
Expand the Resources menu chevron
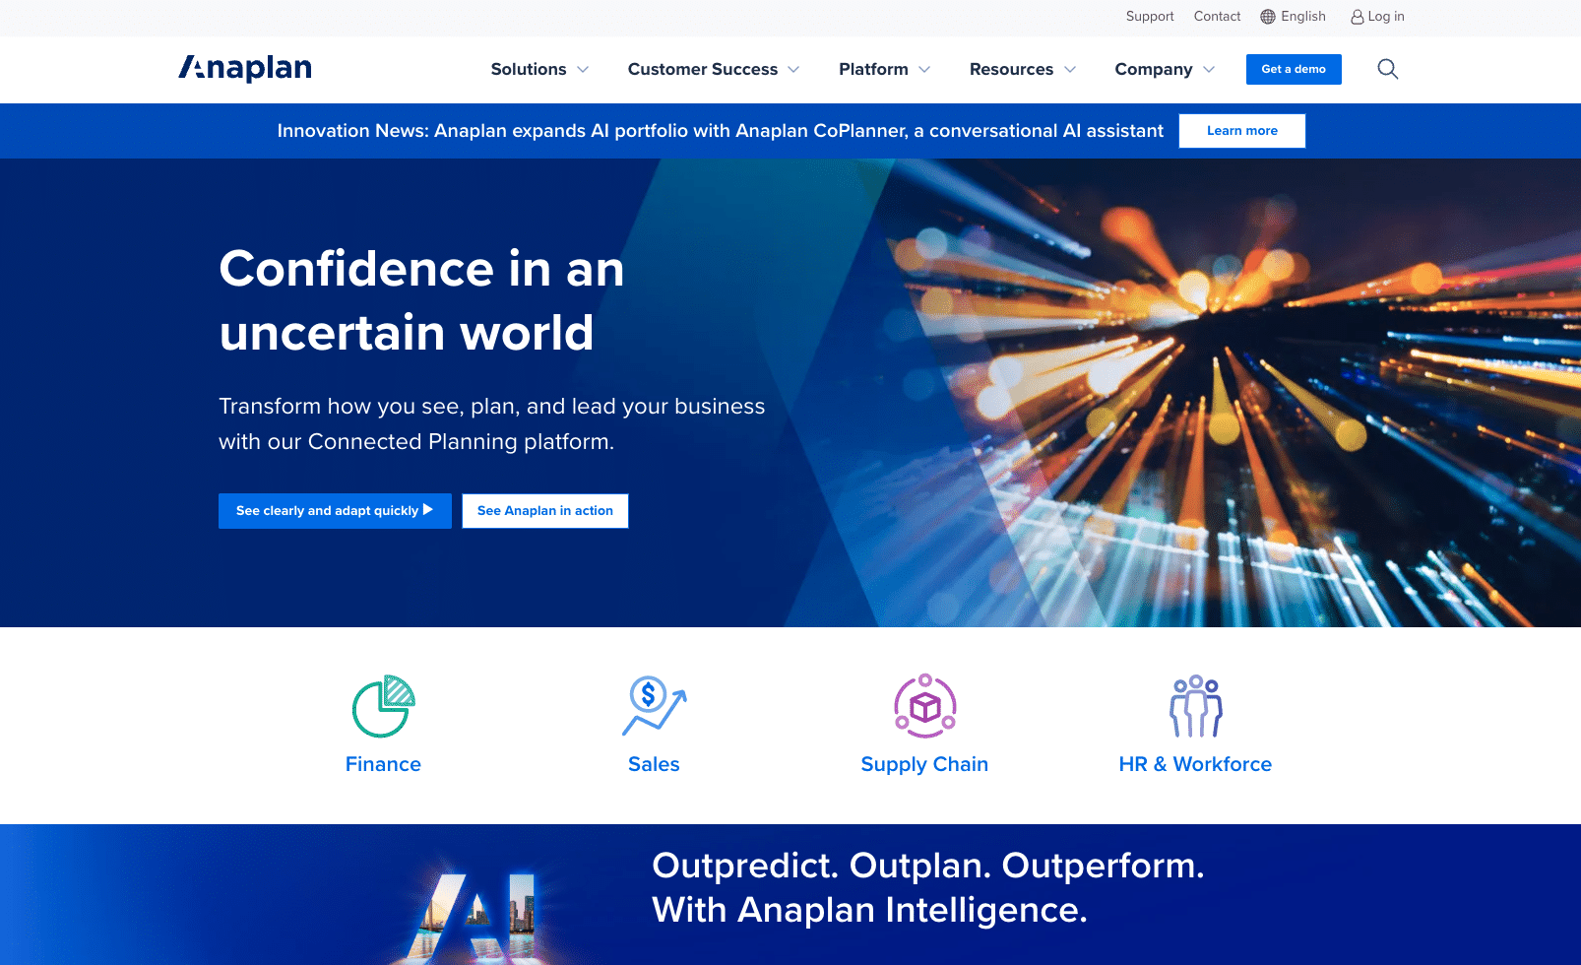pyautogui.click(x=1070, y=70)
